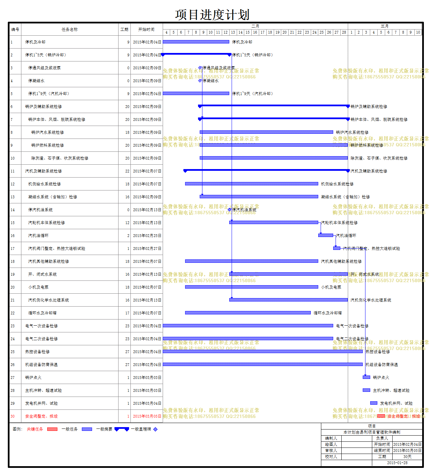Select task name 停机及冷却 in the table
The height and width of the screenshot is (475, 431).
point(35,42)
